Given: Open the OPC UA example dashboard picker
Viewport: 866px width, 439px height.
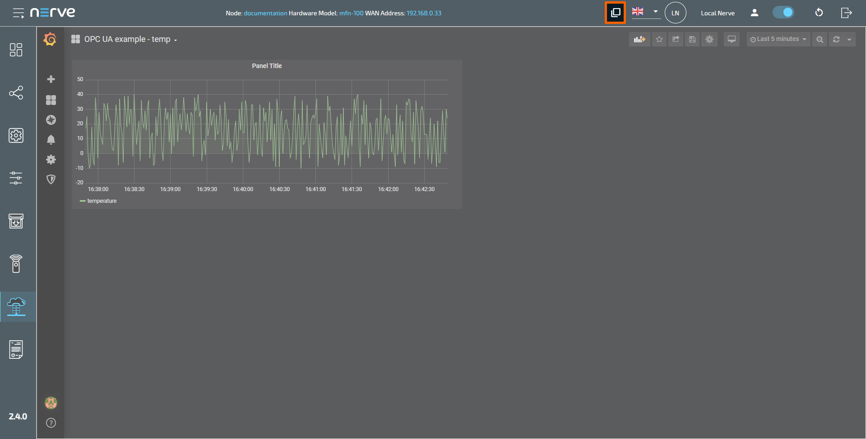Looking at the screenshot, I should [127, 39].
